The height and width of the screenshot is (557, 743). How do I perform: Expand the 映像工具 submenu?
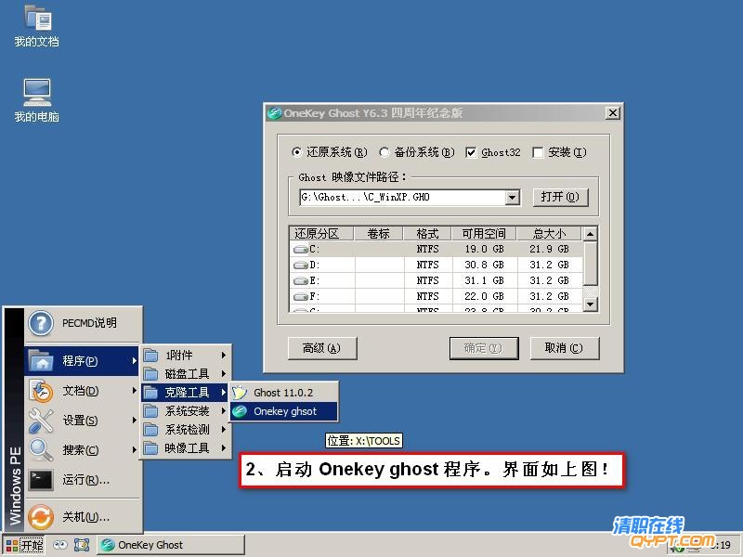223,447
